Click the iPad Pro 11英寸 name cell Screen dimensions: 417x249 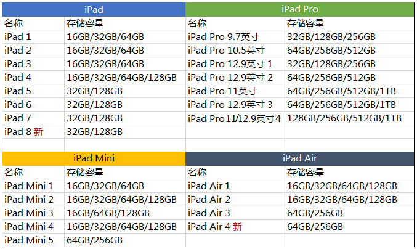tap(235, 91)
